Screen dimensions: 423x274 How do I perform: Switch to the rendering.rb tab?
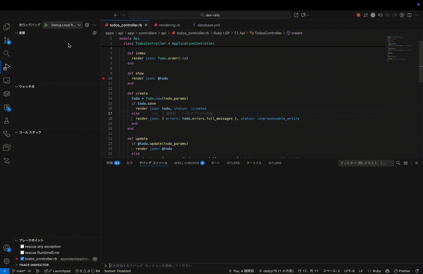(169, 25)
